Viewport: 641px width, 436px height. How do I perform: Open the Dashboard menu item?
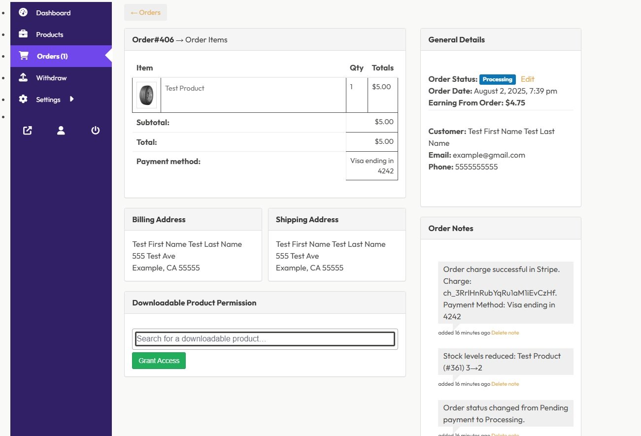53,13
